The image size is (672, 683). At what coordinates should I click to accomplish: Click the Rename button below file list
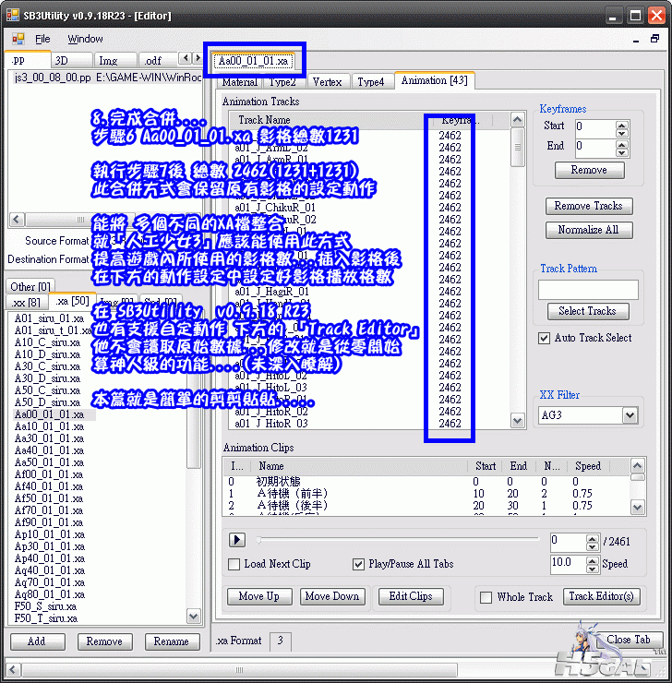coord(172,641)
